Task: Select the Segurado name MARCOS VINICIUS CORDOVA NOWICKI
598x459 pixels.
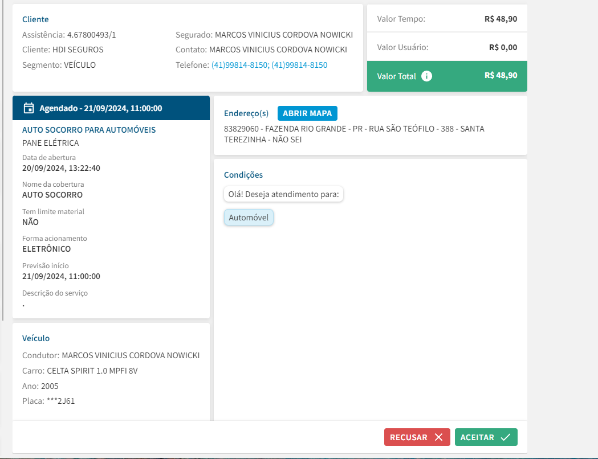Action: (284, 35)
